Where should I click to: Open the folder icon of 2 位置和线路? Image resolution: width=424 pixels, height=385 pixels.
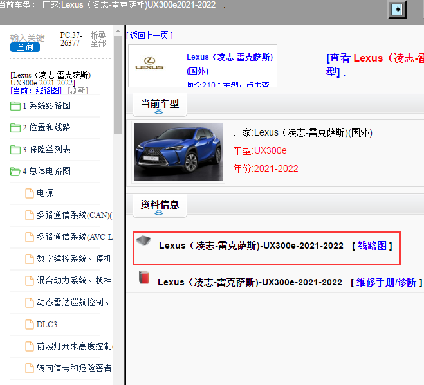coord(15,128)
